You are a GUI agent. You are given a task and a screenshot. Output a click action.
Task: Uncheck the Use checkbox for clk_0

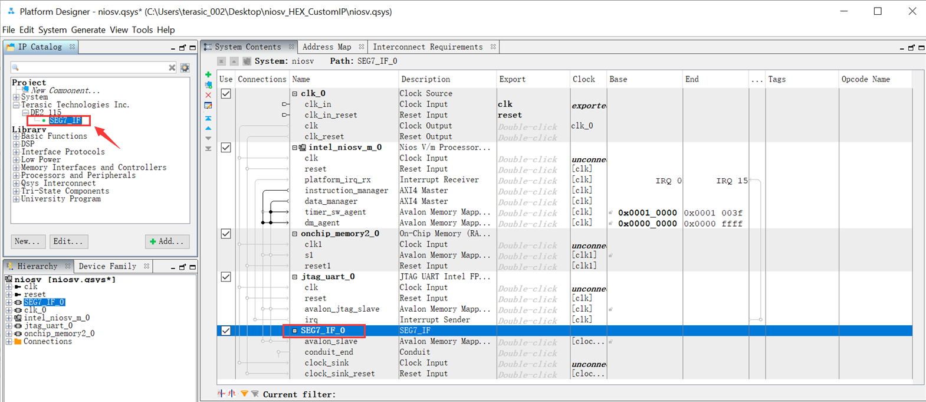coord(226,93)
